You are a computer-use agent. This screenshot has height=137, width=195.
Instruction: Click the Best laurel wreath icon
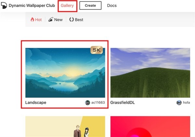(71, 19)
